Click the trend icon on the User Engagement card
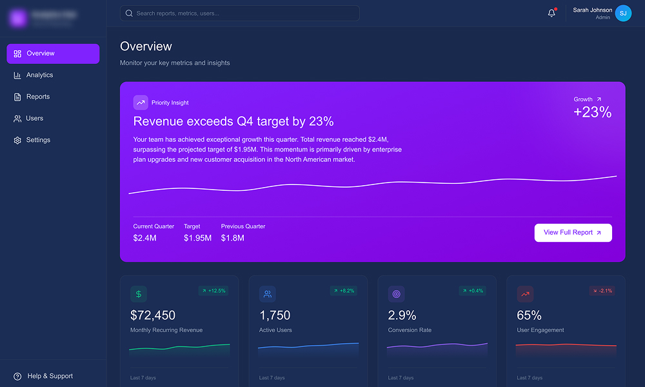The height and width of the screenshot is (387, 645). point(525,293)
